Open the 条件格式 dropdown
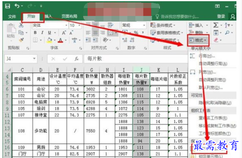The image size is (242, 158). pos(163,25)
